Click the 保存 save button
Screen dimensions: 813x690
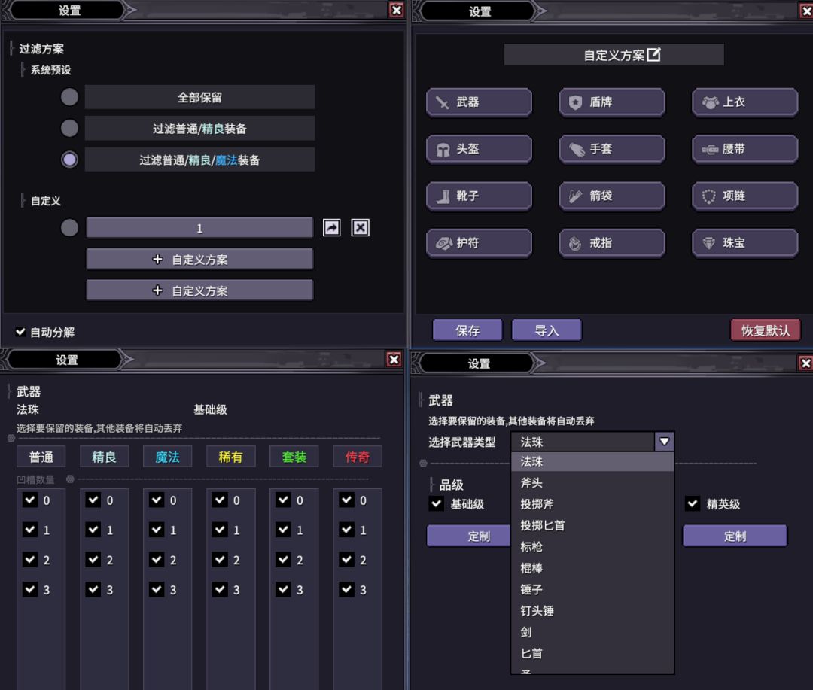click(x=467, y=330)
